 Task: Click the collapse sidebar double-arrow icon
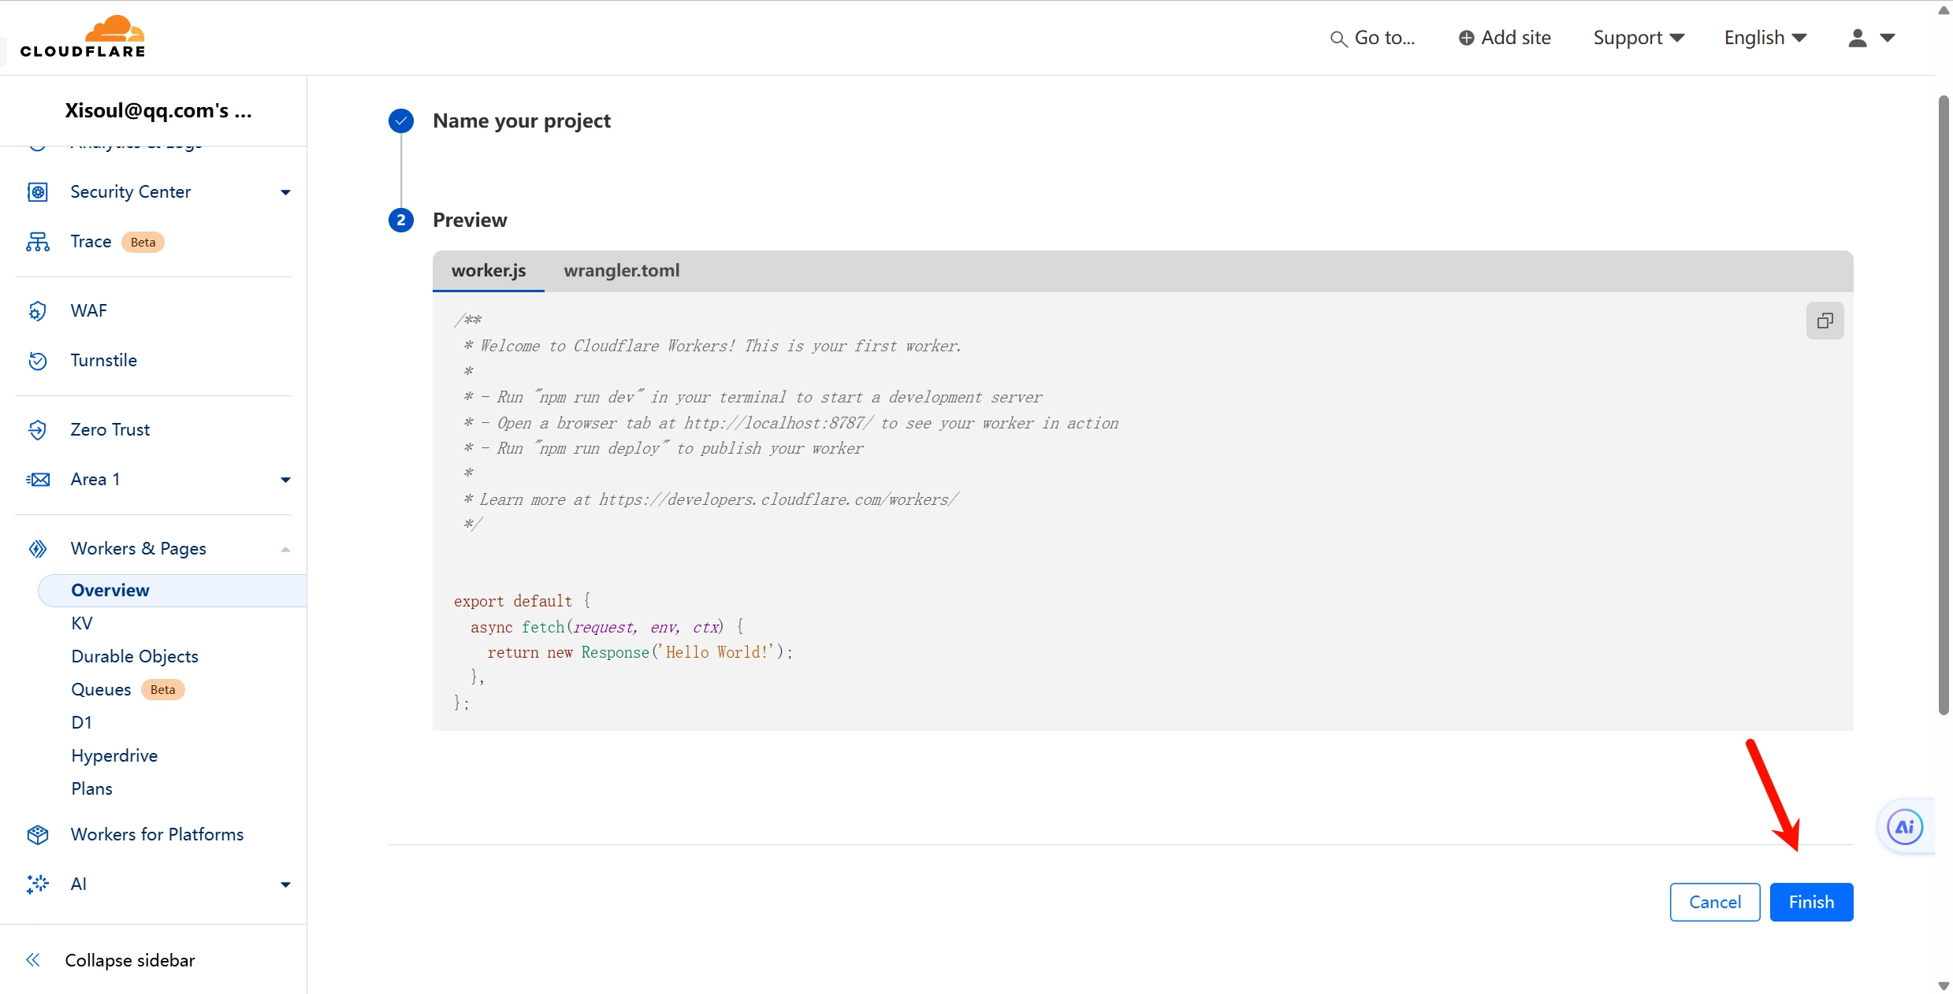[33, 959]
